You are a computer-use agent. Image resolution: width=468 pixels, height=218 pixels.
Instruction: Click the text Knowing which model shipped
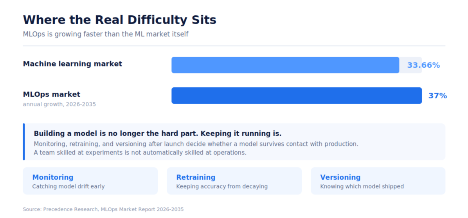click(362, 187)
